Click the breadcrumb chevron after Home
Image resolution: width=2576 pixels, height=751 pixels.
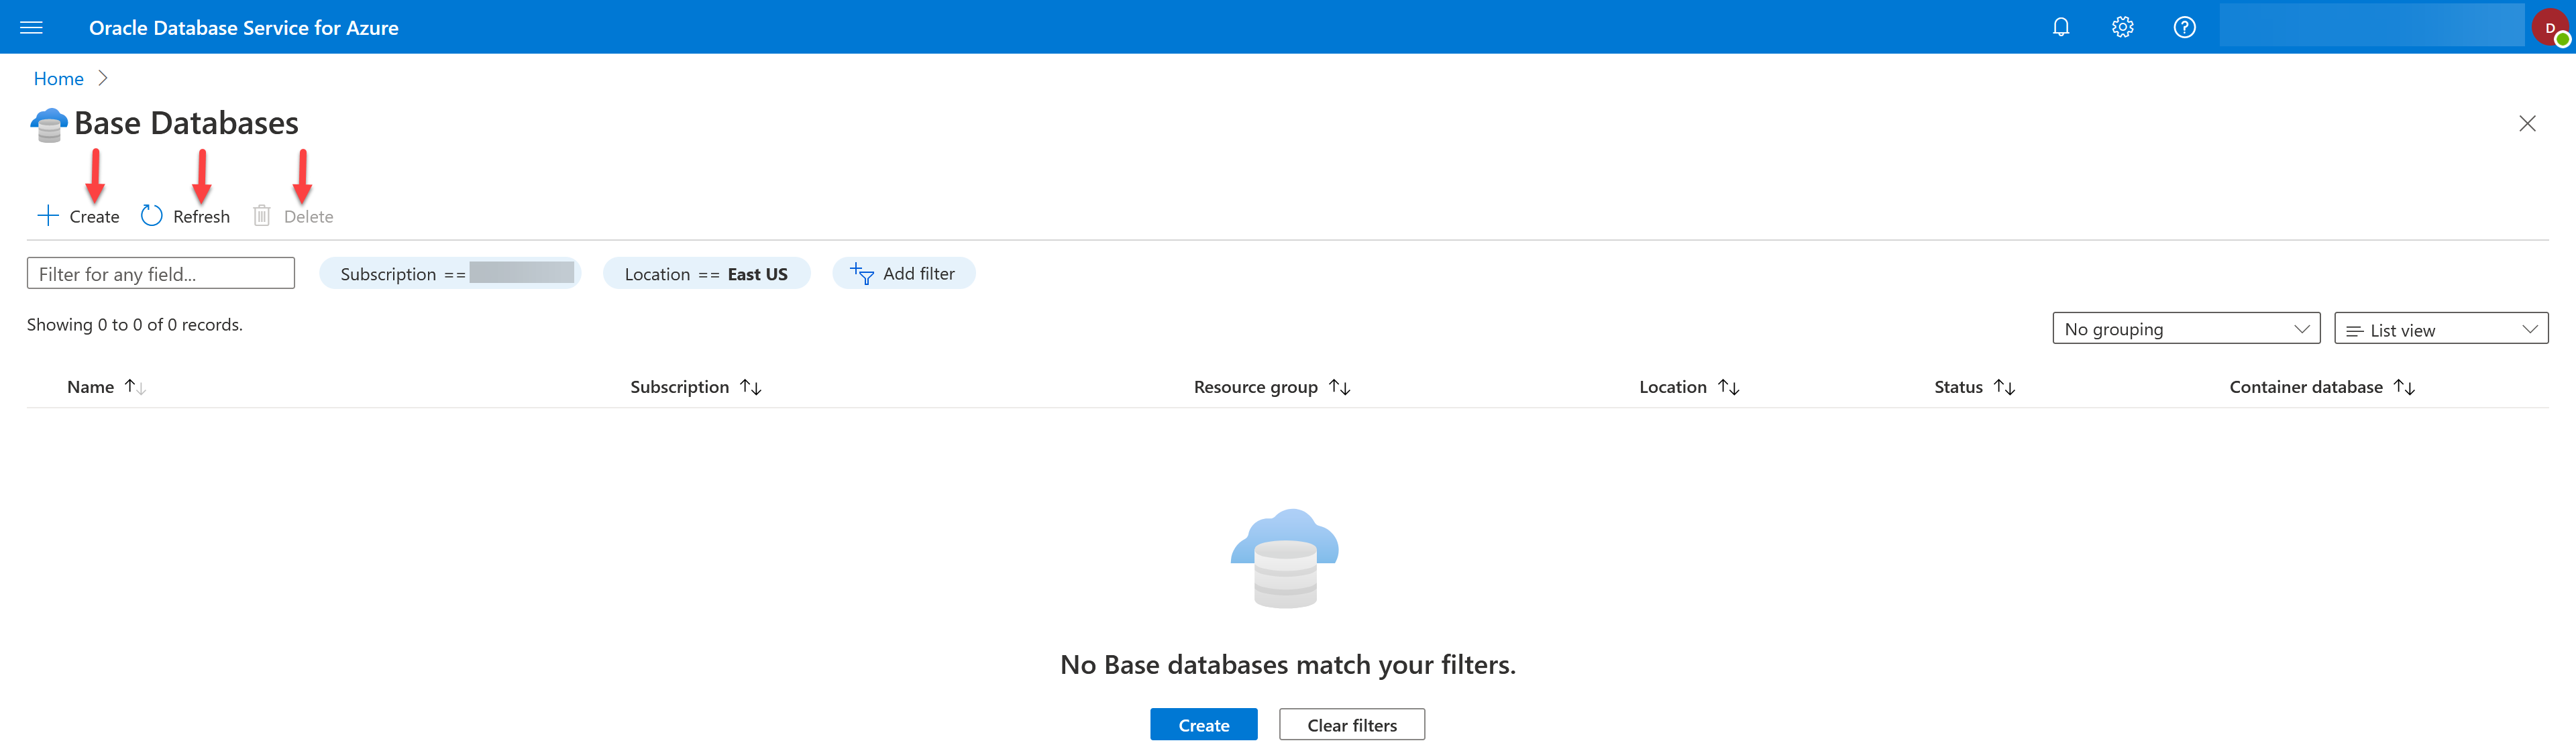(102, 78)
